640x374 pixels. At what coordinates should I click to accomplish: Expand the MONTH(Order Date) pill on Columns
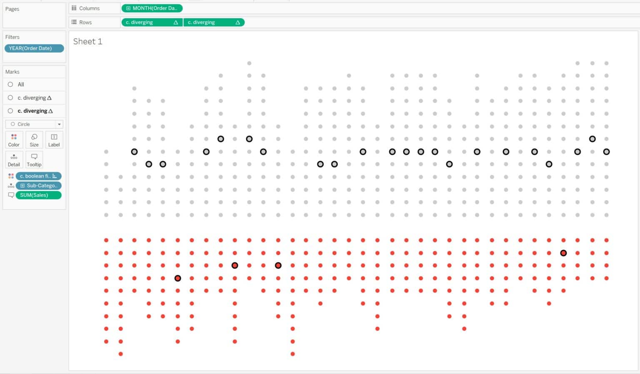click(x=127, y=8)
